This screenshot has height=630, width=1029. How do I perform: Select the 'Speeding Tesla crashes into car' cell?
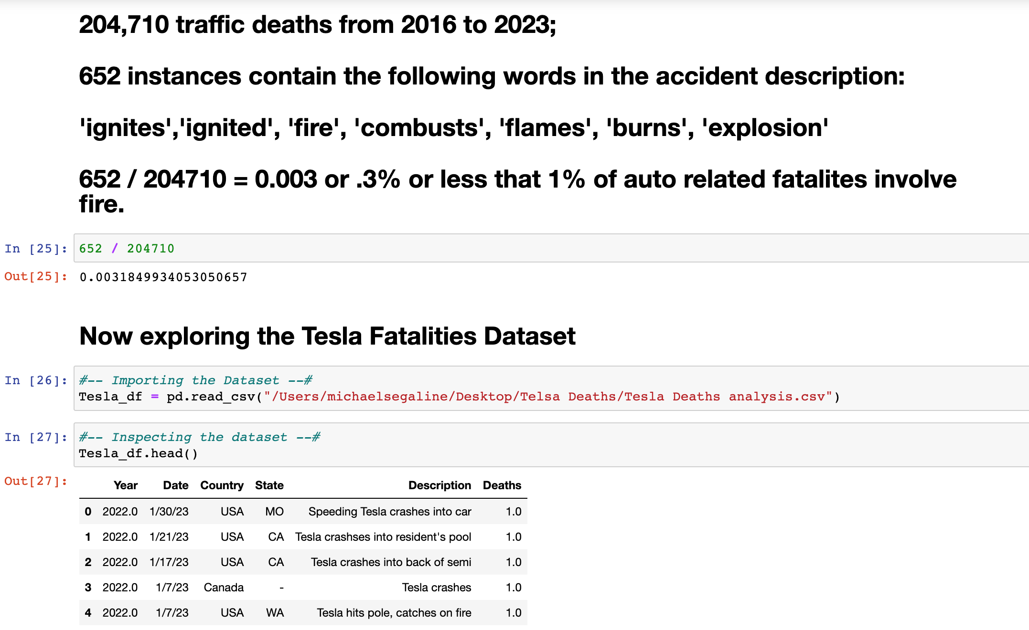[390, 512]
